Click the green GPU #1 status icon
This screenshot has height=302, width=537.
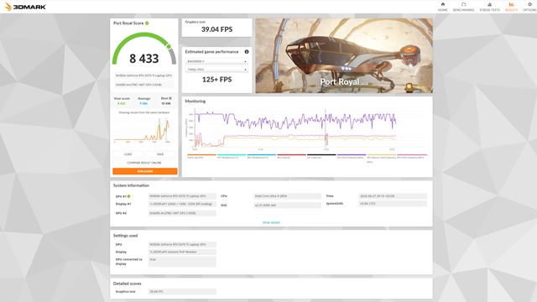click(x=128, y=196)
